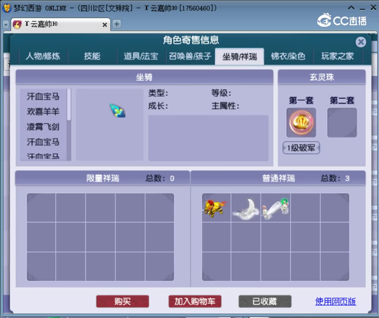Click the red 购买 button
This screenshot has width=379, height=318.
[x=123, y=301]
